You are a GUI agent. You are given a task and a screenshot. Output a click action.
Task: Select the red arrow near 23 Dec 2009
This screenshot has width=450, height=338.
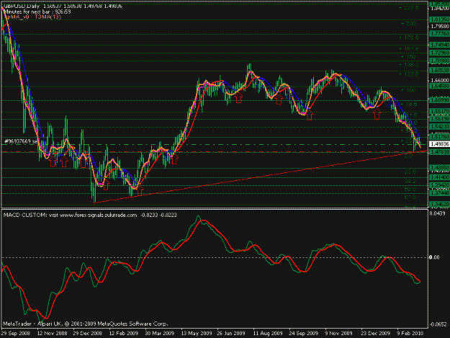(377, 115)
